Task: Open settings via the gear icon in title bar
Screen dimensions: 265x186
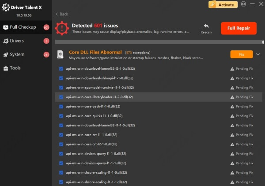Action: tap(243, 4)
